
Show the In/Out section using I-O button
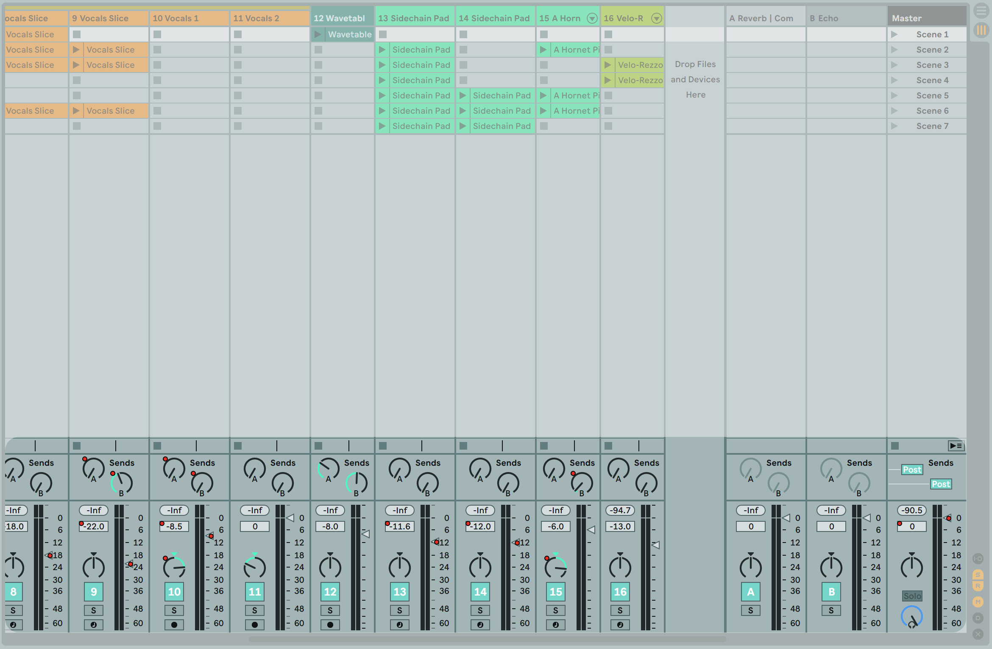978,559
